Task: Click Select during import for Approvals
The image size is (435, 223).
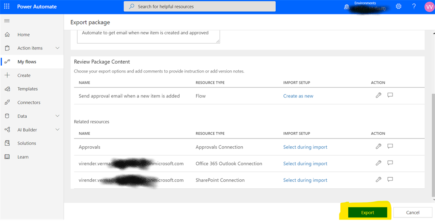Action: tap(305, 147)
